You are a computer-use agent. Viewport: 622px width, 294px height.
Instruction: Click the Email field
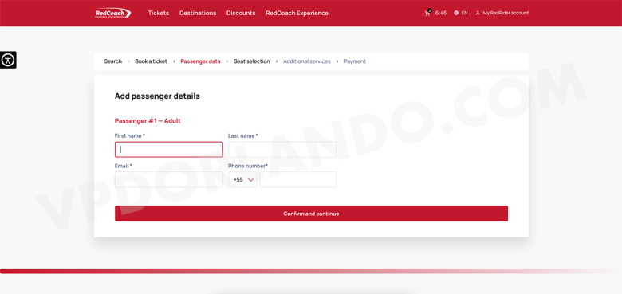click(x=169, y=179)
